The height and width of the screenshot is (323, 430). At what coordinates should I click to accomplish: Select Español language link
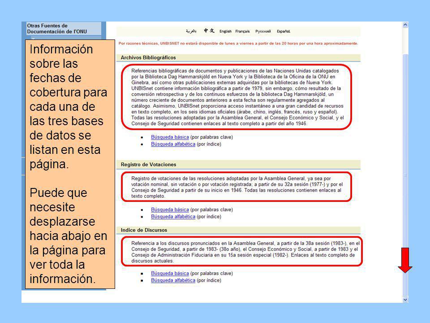[x=283, y=31]
